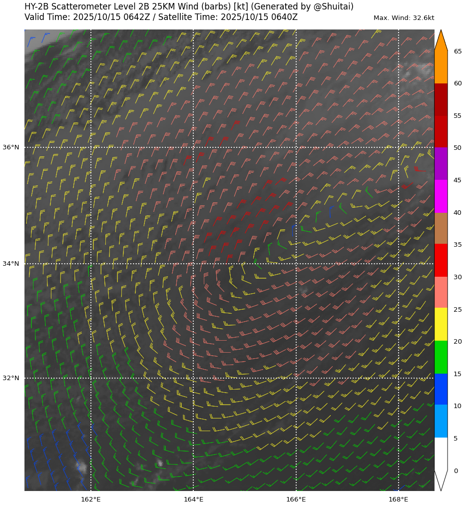Click the salmon 25–30 kt color band
Viewport: 464px width, 505px height.
click(441, 293)
